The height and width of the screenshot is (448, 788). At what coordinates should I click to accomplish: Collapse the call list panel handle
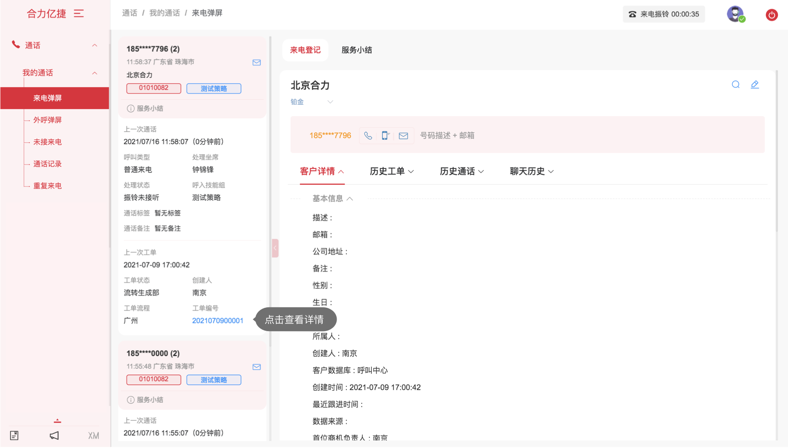point(275,248)
